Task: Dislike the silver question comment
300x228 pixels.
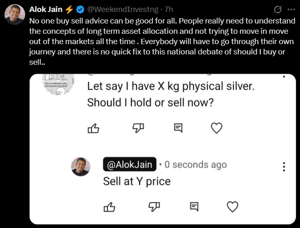Action: click(137, 129)
